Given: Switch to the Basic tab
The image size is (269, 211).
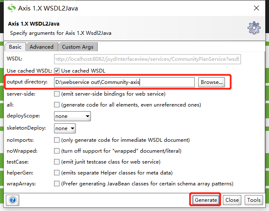Looking at the screenshot, I should point(15,47).
